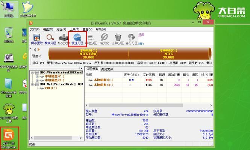Click the C: partition bar in disk map
The height and width of the screenshot is (150, 250).
(x=89, y=54)
